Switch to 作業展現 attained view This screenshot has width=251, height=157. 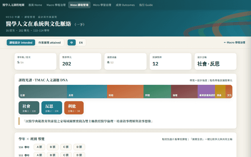(49, 43)
